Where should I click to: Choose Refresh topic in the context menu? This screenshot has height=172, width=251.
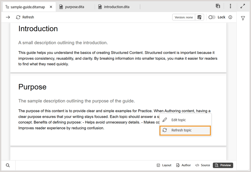point(181,130)
